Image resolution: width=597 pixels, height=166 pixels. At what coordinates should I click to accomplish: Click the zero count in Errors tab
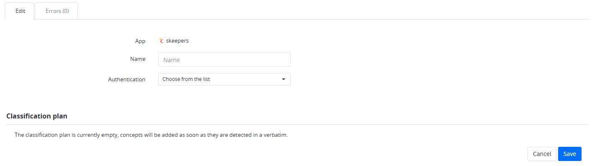tap(66, 11)
